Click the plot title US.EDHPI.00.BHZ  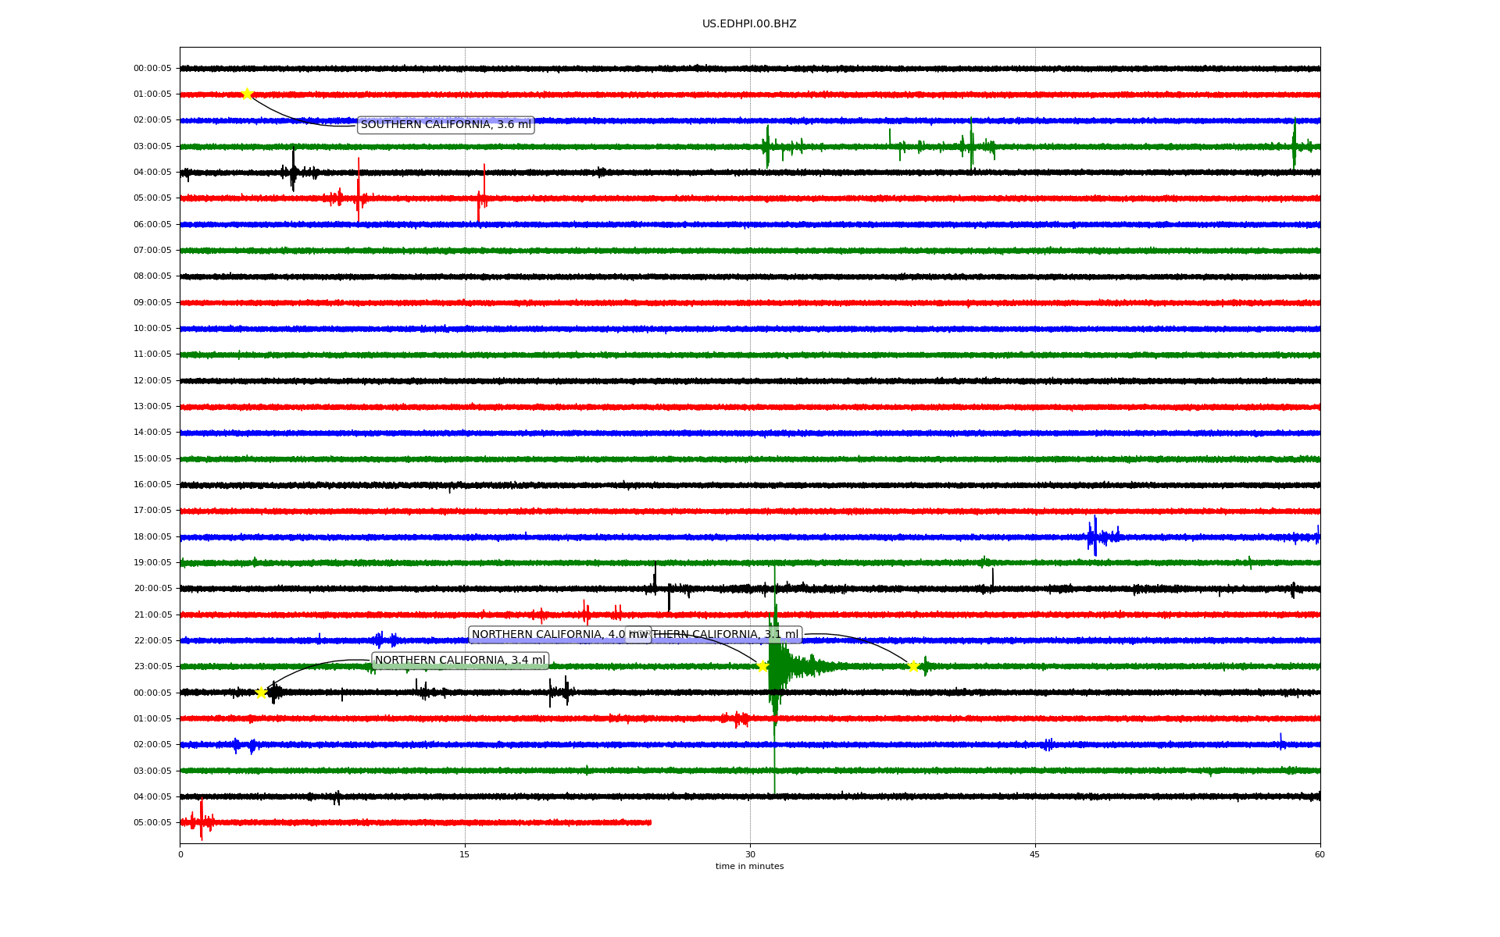coord(748,24)
